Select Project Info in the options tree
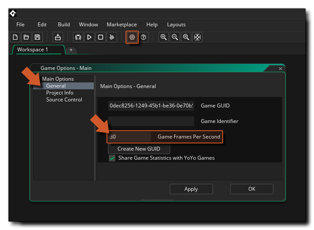The width and height of the screenshot is (314, 230). [x=60, y=93]
